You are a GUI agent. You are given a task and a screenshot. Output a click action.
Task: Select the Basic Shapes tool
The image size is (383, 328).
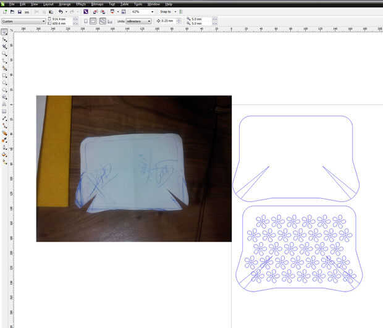[x=4, y=97]
